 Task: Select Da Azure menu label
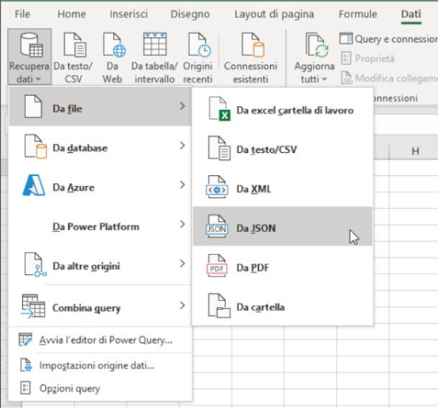pos(73,187)
